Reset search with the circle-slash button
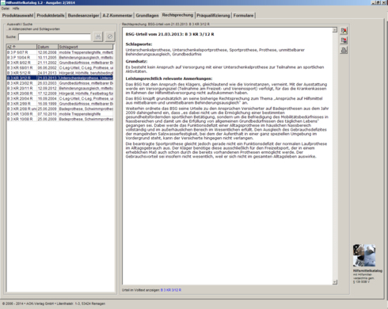Viewport: 388px width, 309px height. [x=110, y=36]
